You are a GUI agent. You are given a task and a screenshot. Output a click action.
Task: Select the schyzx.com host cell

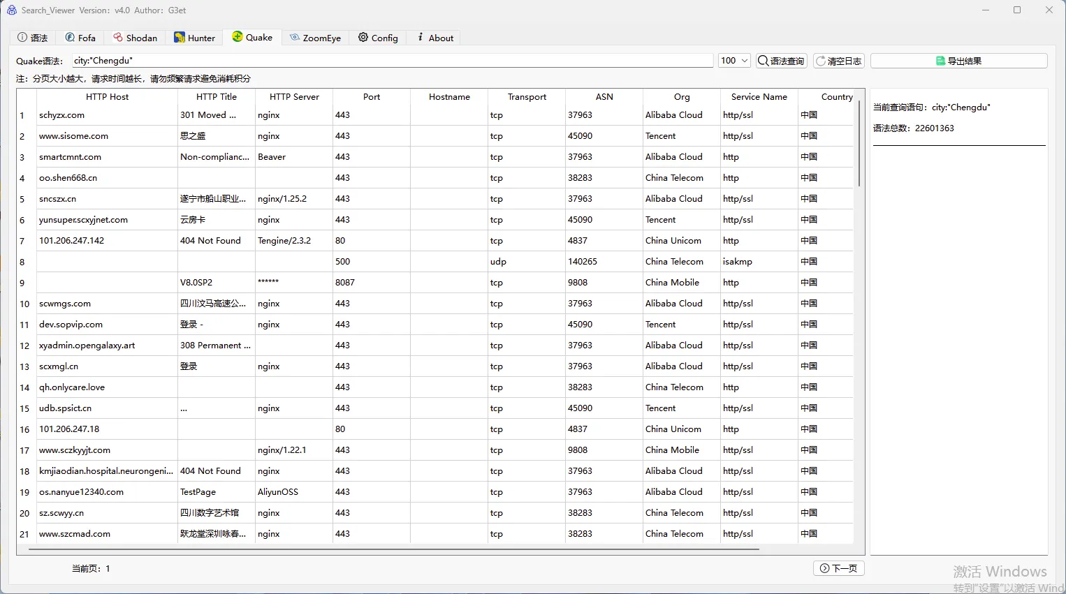(x=107, y=115)
